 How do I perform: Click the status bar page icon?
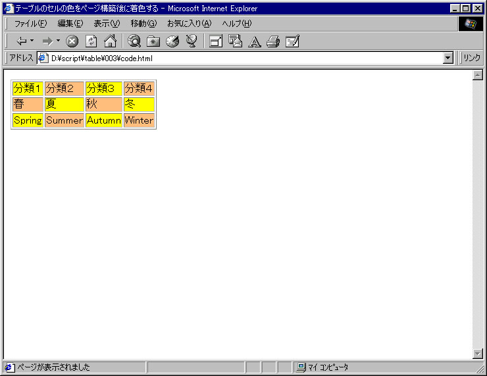(9, 367)
